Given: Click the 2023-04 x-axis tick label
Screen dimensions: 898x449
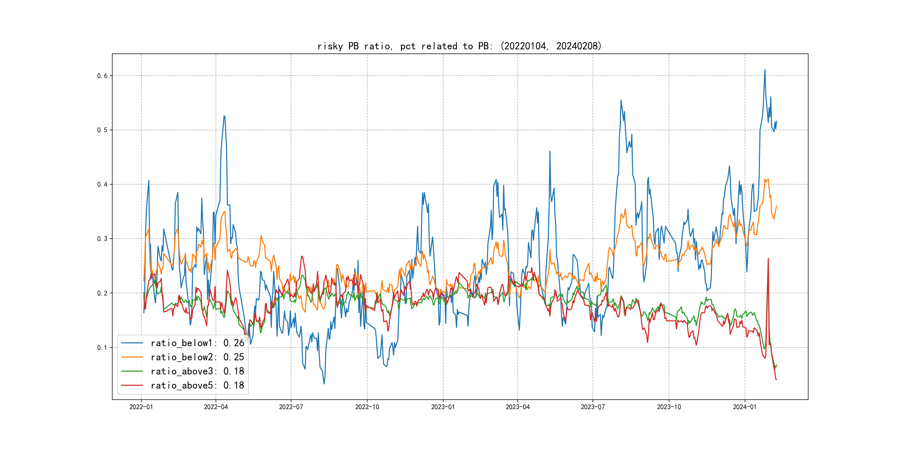Looking at the screenshot, I should click(x=518, y=407).
